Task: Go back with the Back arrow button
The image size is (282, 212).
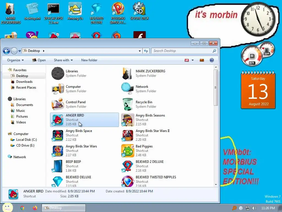Action: [7, 51]
